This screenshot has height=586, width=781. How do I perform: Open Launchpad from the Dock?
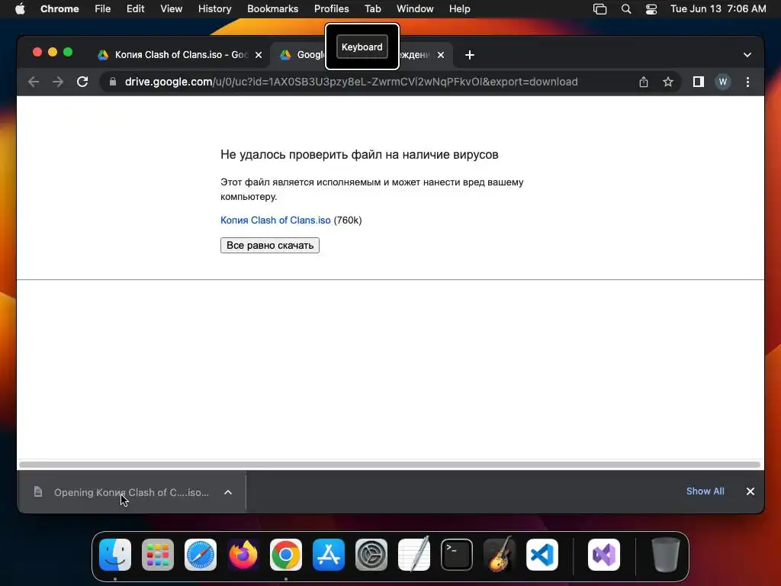(158, 555)
